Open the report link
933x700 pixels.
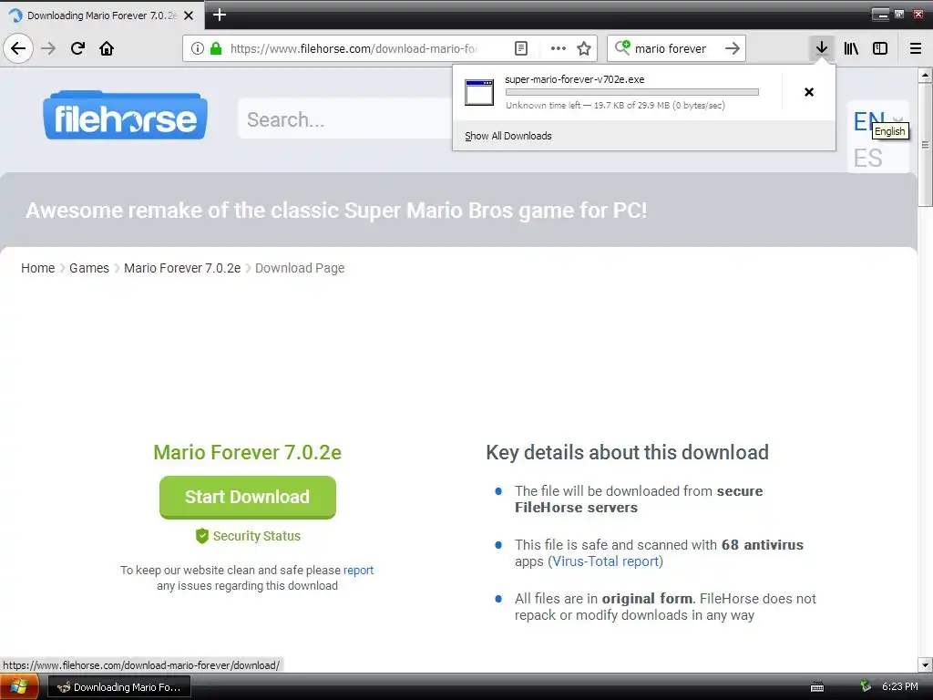click(358, 570)
